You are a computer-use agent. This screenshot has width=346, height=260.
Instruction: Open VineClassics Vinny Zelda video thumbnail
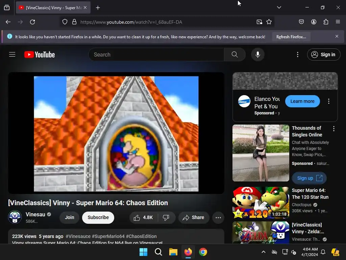click(261, 233)
